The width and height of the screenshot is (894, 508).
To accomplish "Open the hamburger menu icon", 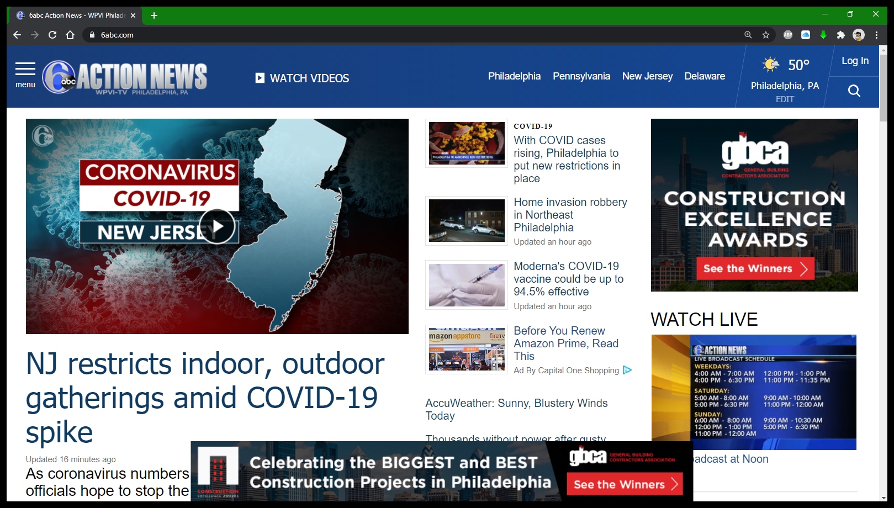I will (x=25, y=69).
